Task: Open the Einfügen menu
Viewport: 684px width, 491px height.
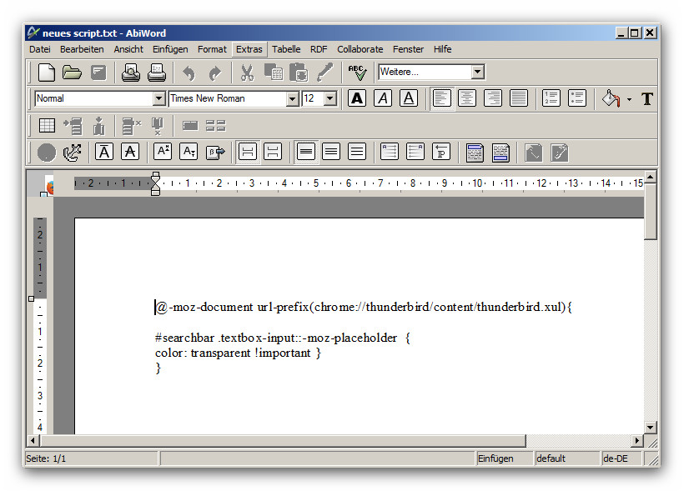Action: 170,49
